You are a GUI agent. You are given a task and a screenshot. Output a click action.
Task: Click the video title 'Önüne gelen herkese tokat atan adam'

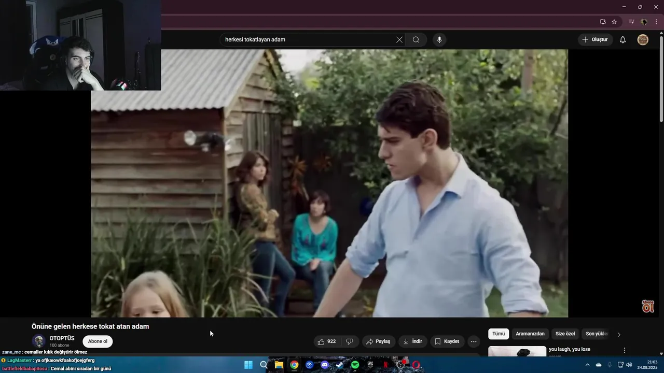tap(90, 326)
